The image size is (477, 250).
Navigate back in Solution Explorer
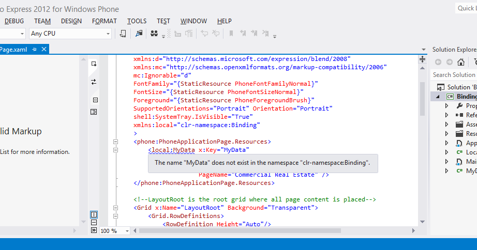click(x=438, y=62)
